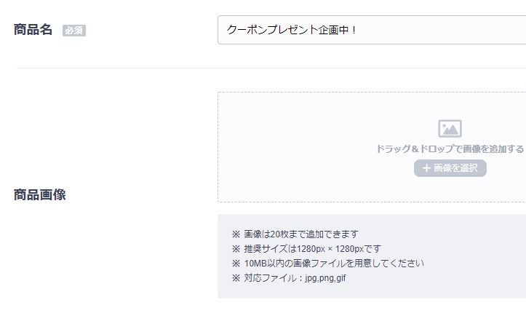The height and width of the screenshot is (316, 526).
Task: Click the image placeholder icon in drop zone
Action: (450, 129)
